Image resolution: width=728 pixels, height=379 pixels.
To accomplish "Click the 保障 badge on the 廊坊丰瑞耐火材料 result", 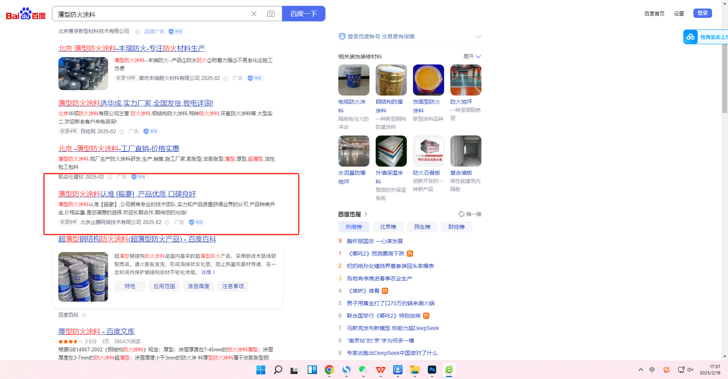I will click(x=255, y=78).
